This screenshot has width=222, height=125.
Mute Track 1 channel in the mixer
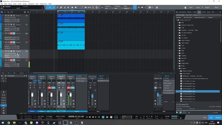(30, 85)
